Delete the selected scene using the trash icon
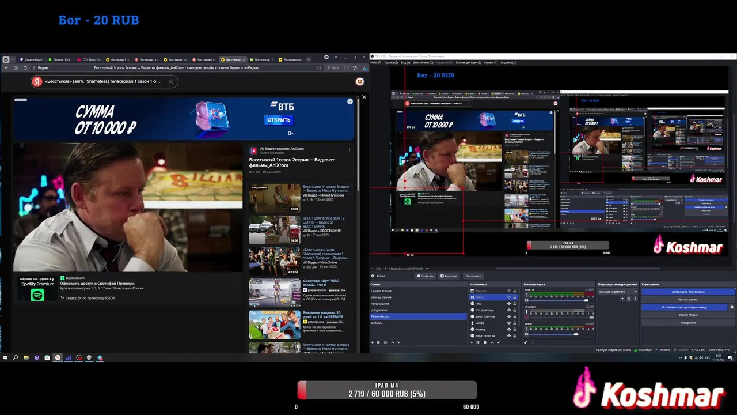Viewport: 737px width, 415px height. tap(378, 342)
